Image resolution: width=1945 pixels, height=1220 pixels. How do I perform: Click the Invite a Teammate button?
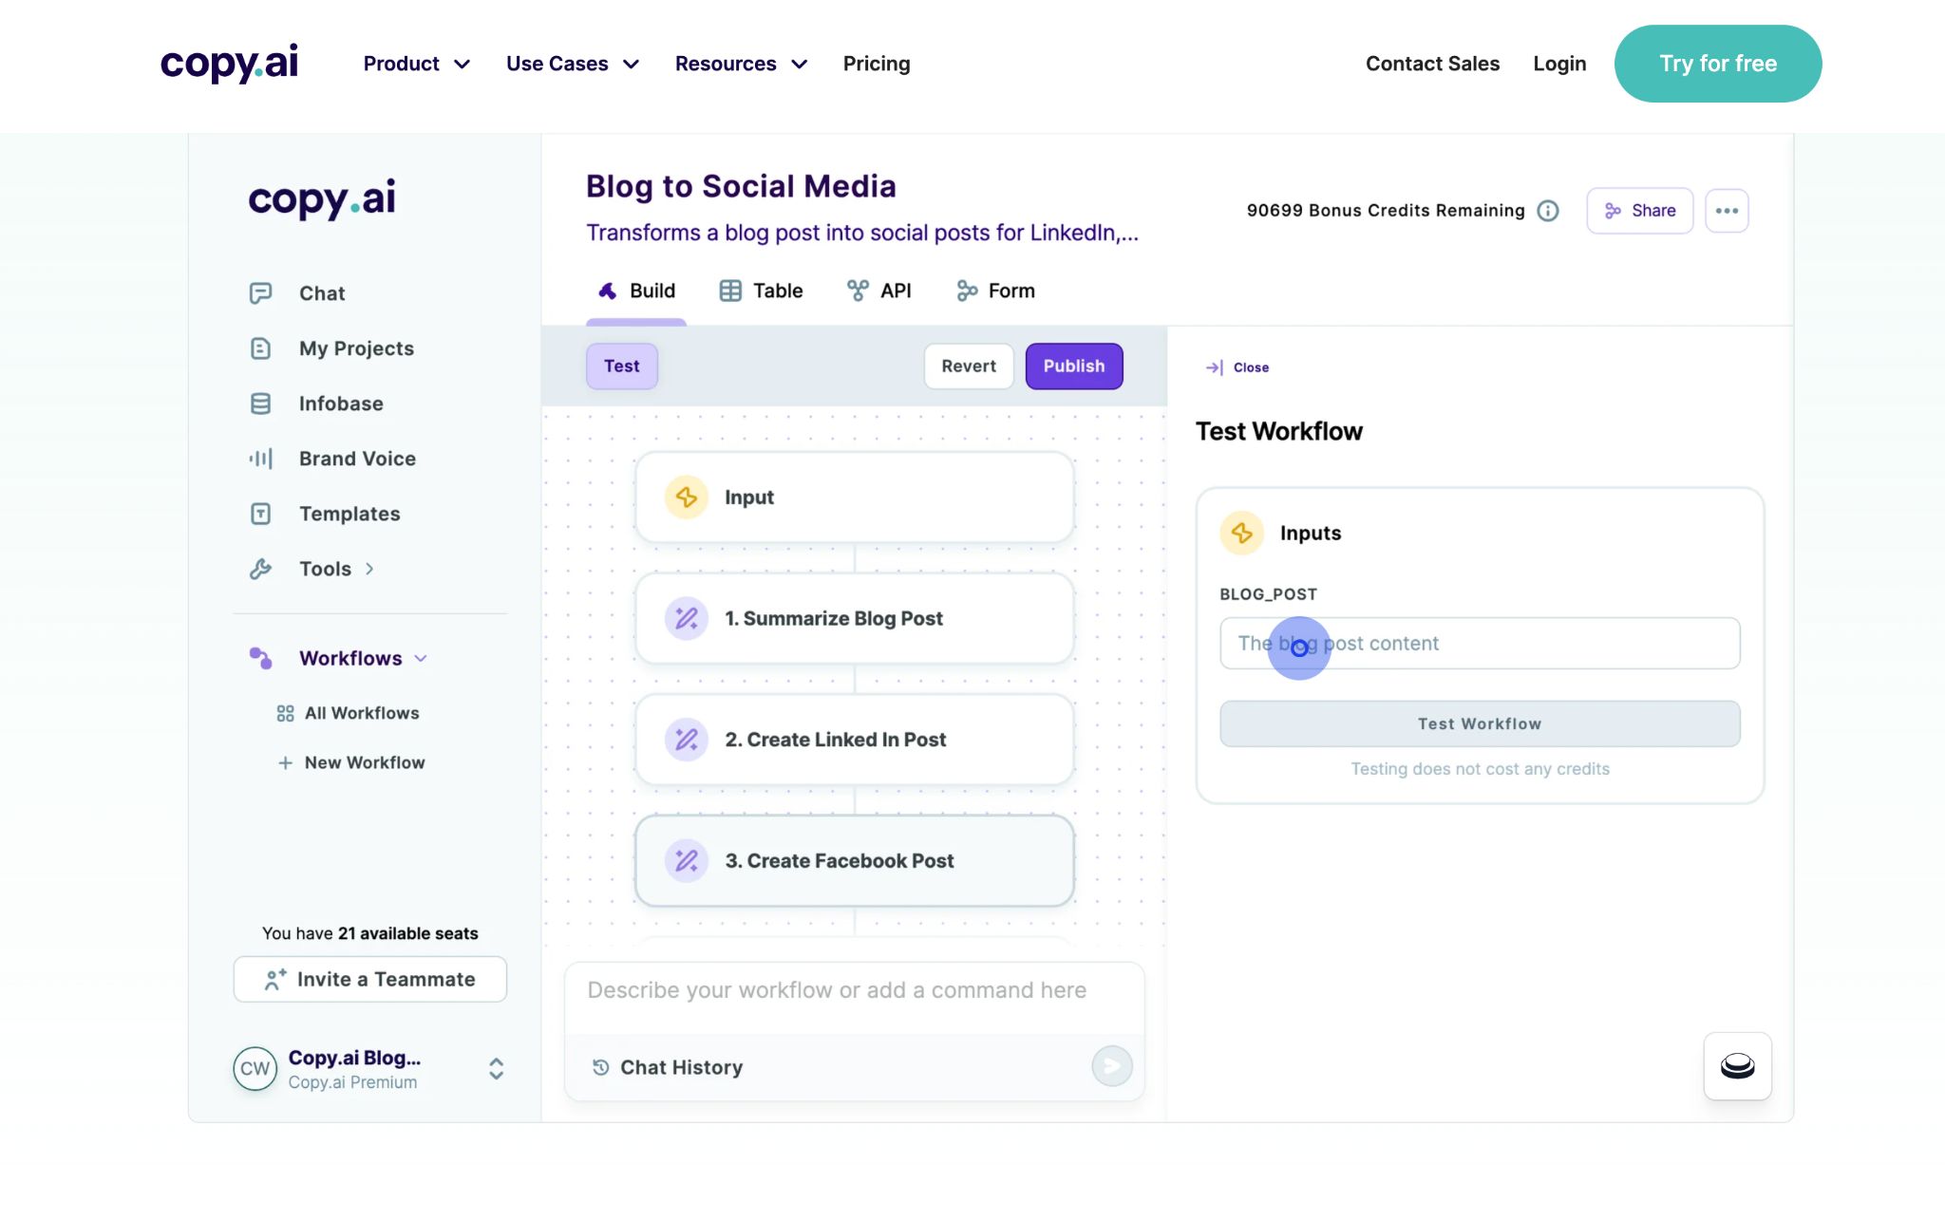369,978
